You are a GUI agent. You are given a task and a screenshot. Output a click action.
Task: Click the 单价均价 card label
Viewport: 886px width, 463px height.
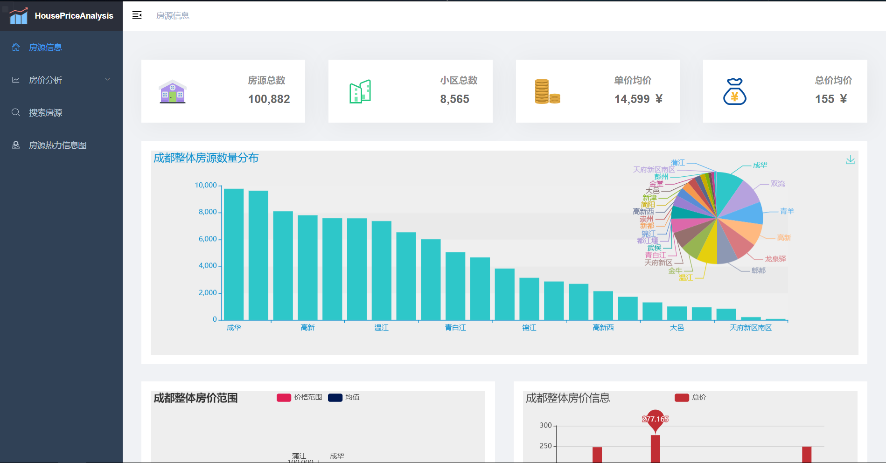coord(633,80)
